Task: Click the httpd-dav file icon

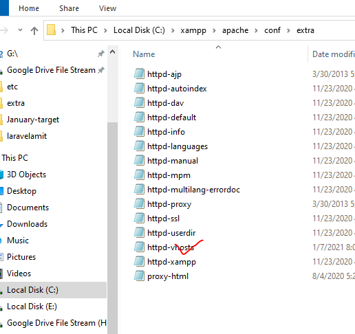Action: pyautogui.click(x=139, y=102)
